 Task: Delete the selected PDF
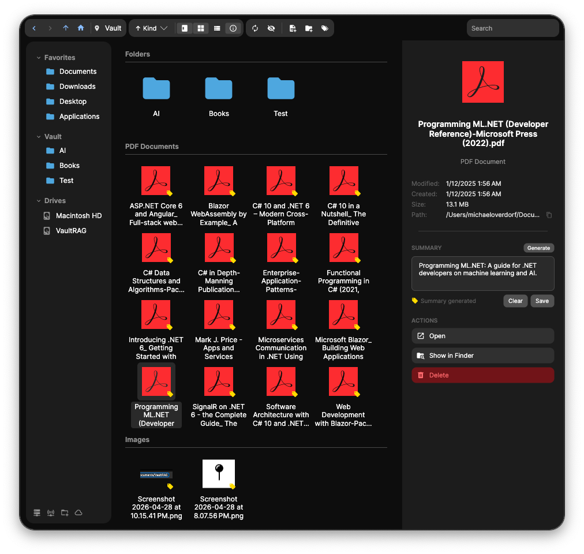tap(482, 375)
